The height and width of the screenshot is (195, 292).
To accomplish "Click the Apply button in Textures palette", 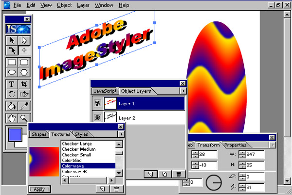I will click(x=39, y=189).
